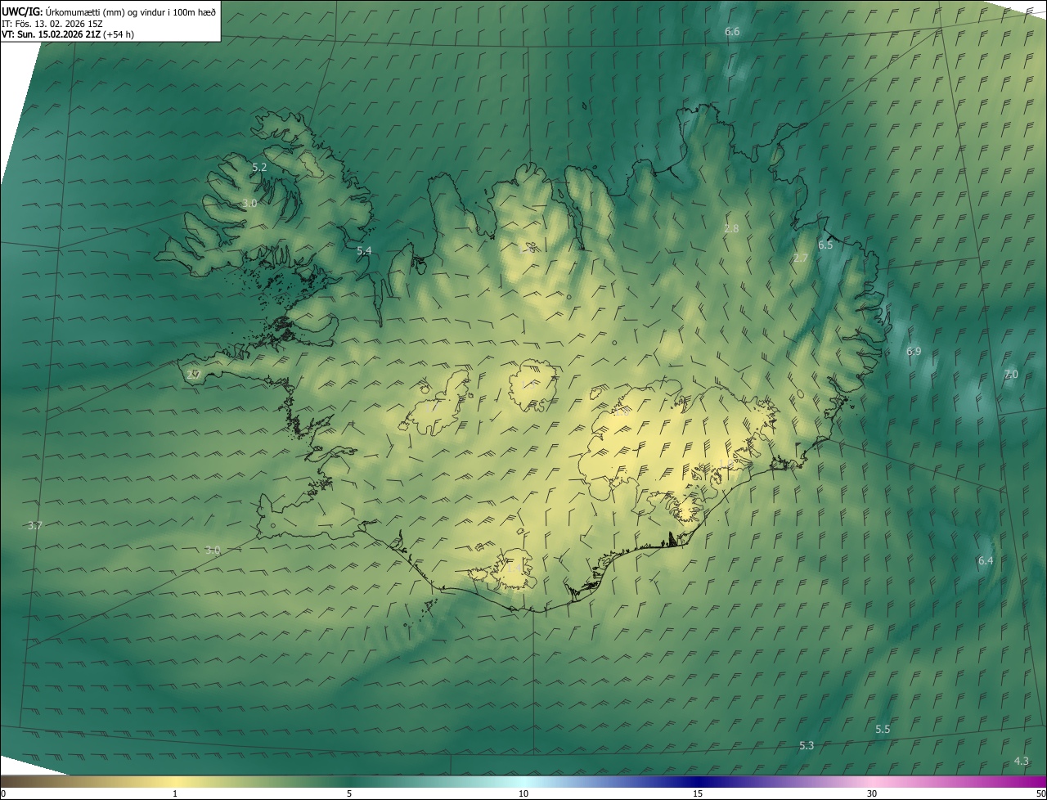Viewport: 1047px width, 800px height.
Task: Click the 5.2 value in the Westfjords
Action: (259, 167)
